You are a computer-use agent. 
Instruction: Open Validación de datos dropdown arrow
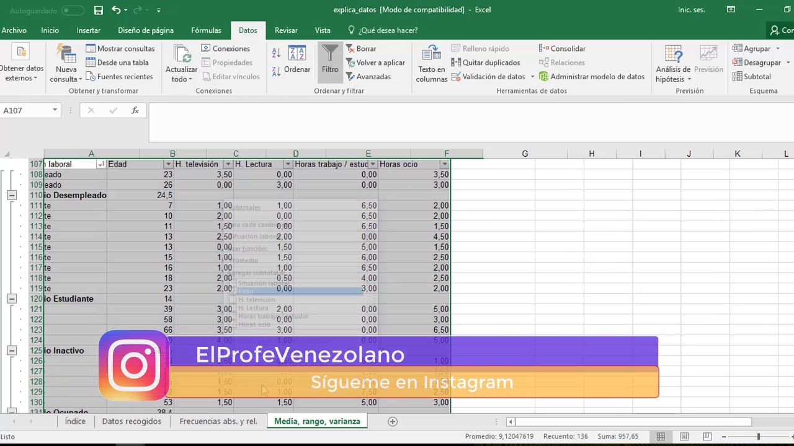tap(532, 77)
